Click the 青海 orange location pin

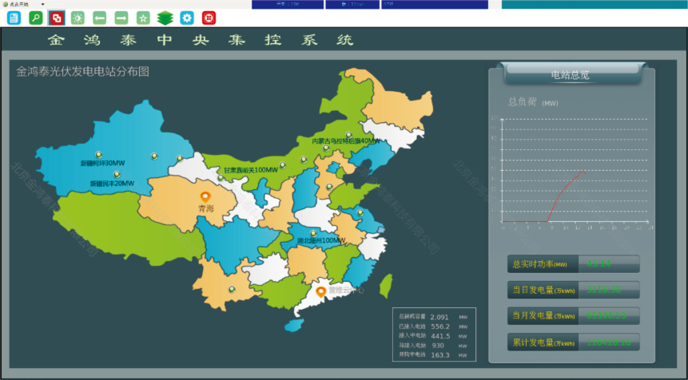coord(205,196)
